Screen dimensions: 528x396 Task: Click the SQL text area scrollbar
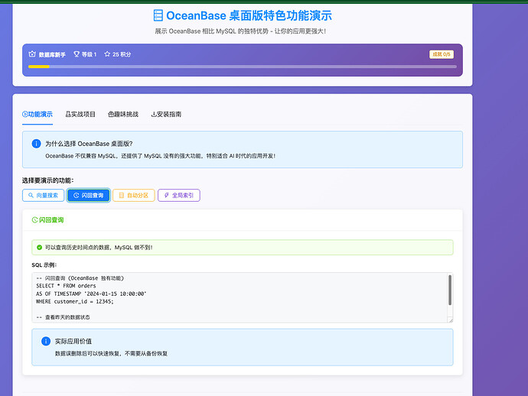449,290
